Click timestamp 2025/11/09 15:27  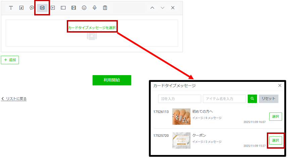pyautogui.click(x=254, y=146)
